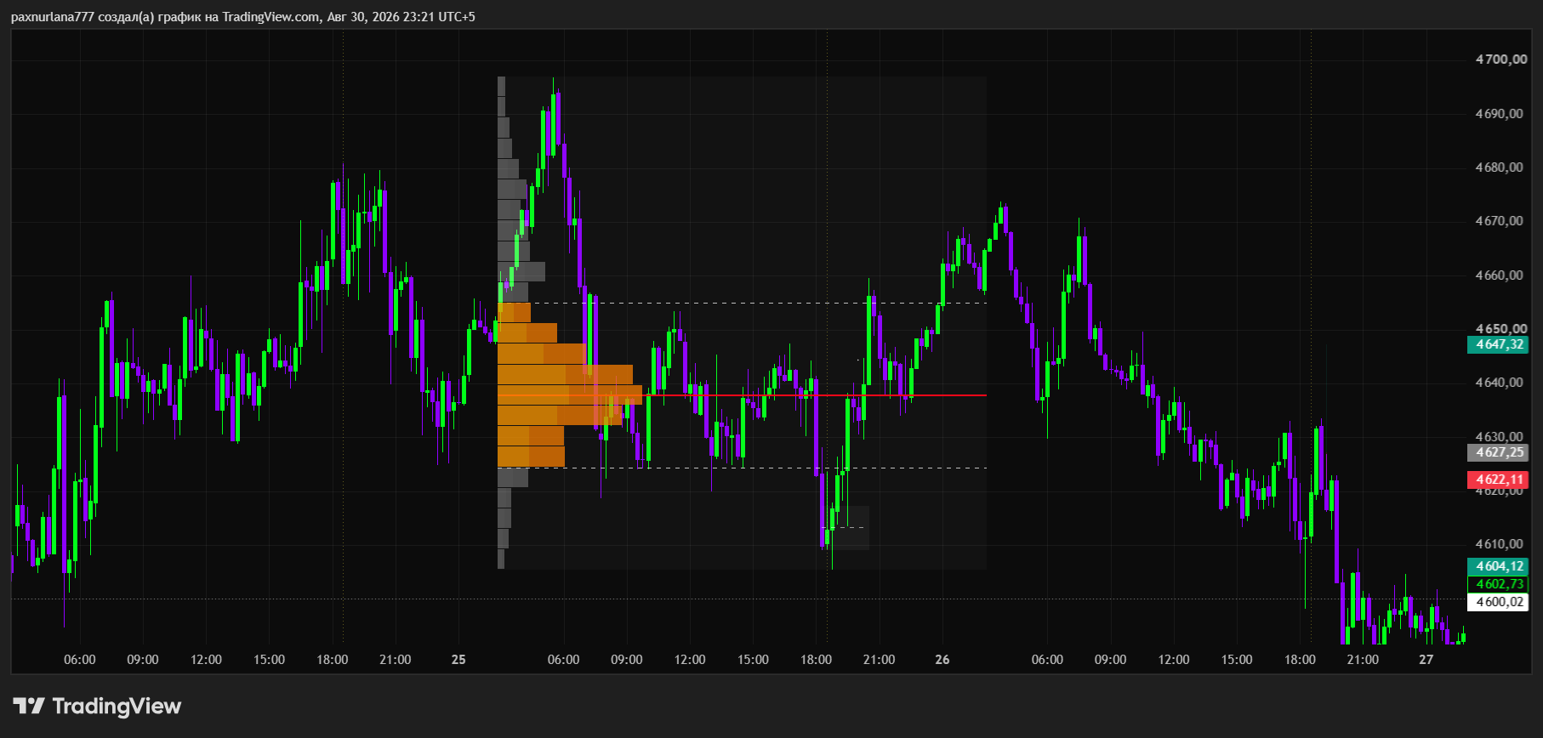Select the green 4604,12 price label

point(1498,566)
